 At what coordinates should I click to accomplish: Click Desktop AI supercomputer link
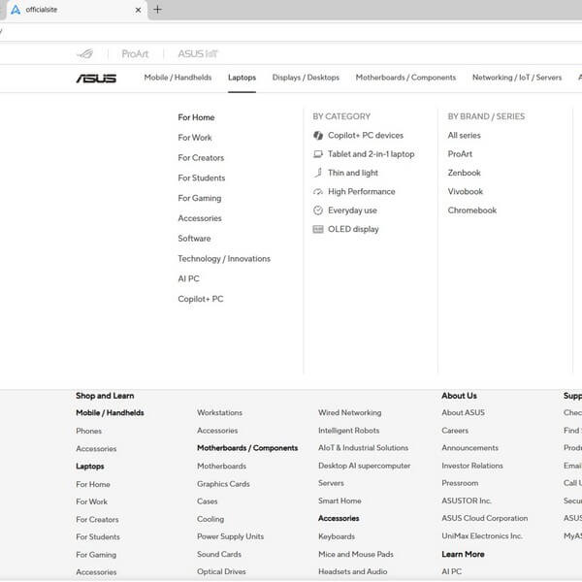[x=364, y=466]
